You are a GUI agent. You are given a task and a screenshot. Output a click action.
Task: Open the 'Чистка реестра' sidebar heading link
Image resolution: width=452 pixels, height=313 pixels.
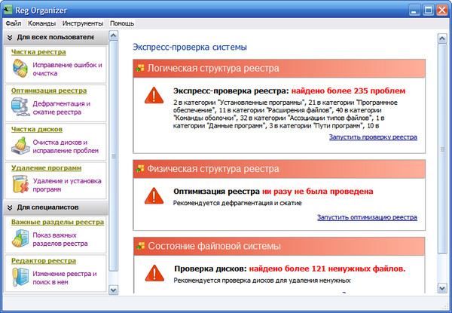38,52
